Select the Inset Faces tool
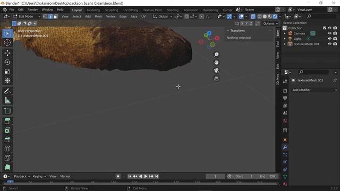The height and width of the screenshot is (191, 340). [x=7, y=130]
